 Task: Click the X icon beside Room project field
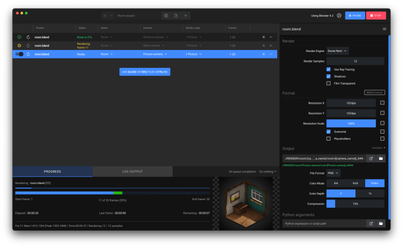pos(185,16)
